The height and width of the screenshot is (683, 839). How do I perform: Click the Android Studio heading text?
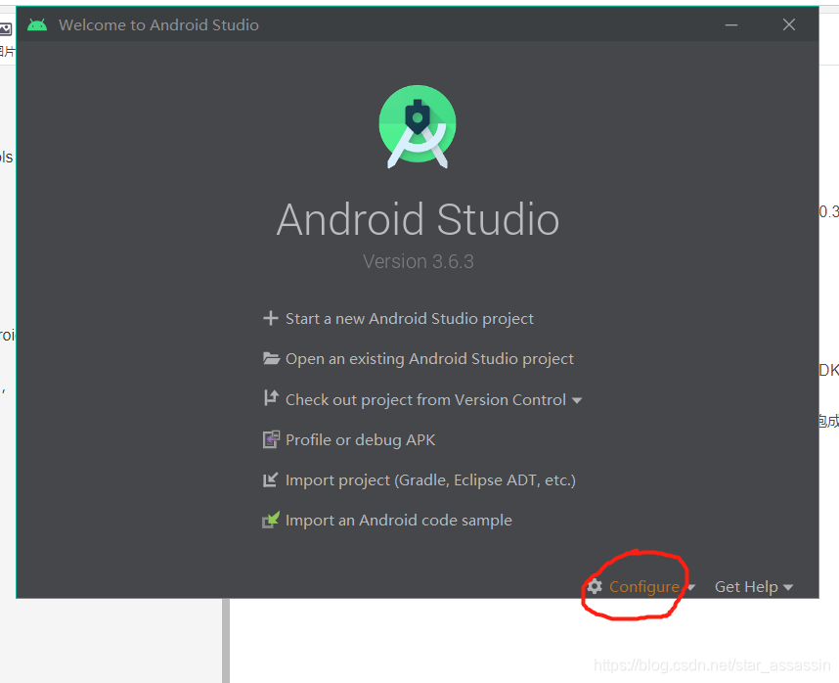tap(418, 219)
